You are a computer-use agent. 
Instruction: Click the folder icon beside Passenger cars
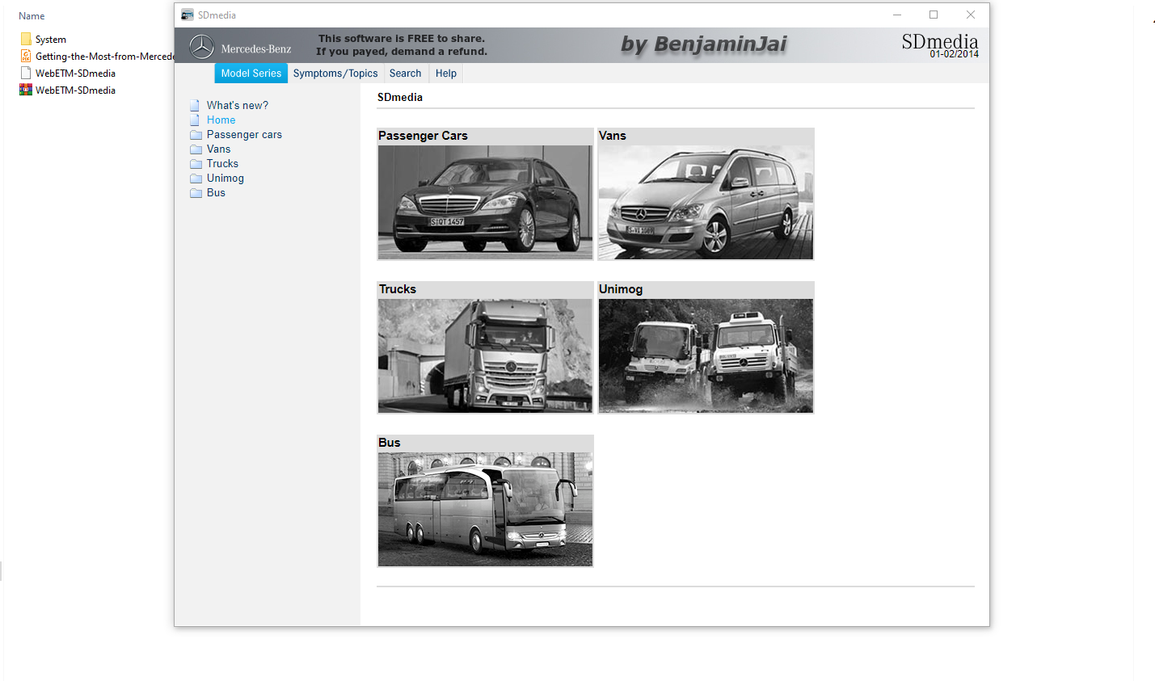click(196, 134)
